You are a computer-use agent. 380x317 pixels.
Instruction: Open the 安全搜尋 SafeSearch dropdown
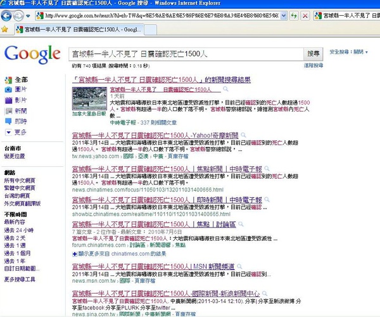(348, 51)
